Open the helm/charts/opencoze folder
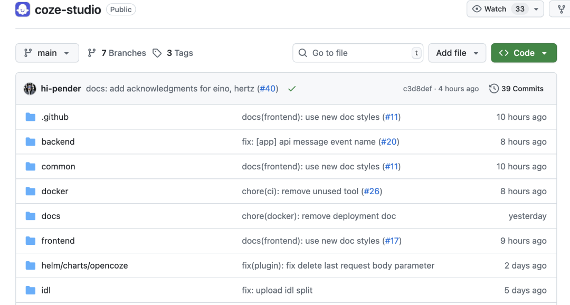570x305 pixels. 84,265
